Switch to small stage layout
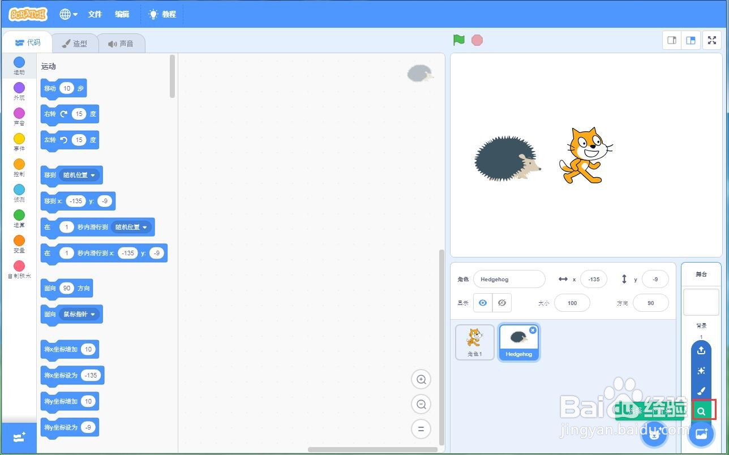The height and width of the screenshot is (455, 729). pos(672,40)
